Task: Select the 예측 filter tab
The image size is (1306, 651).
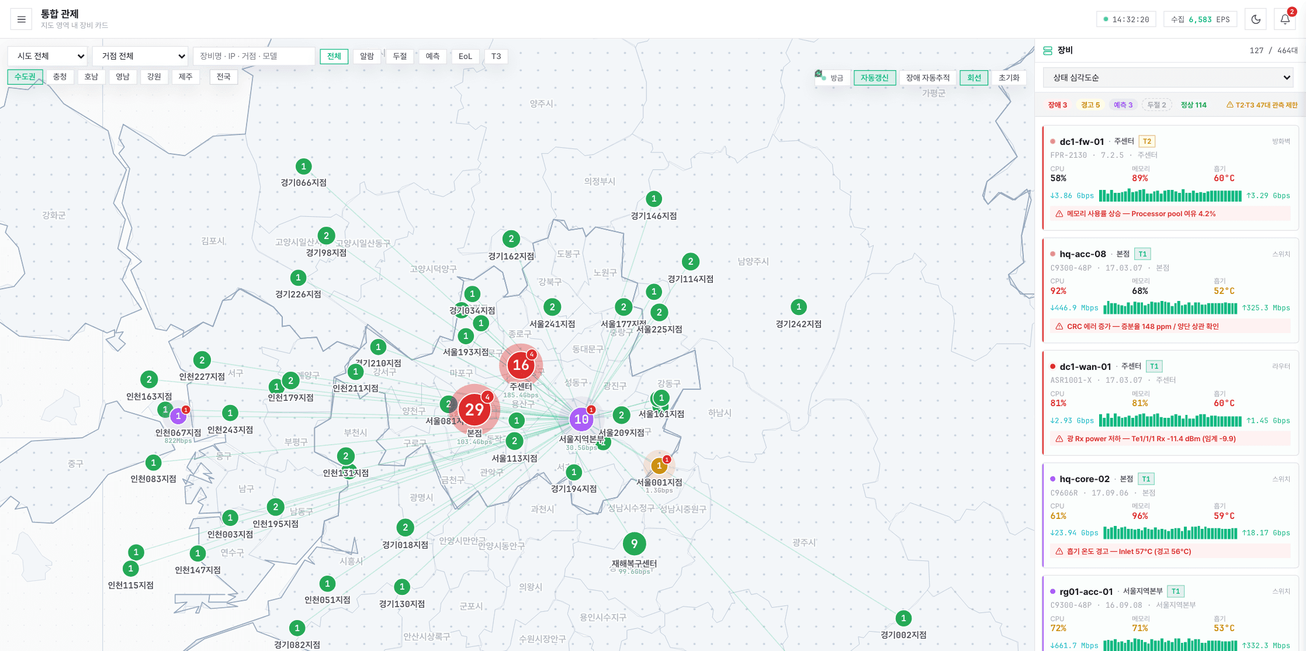Action: (x=432, y=56)
